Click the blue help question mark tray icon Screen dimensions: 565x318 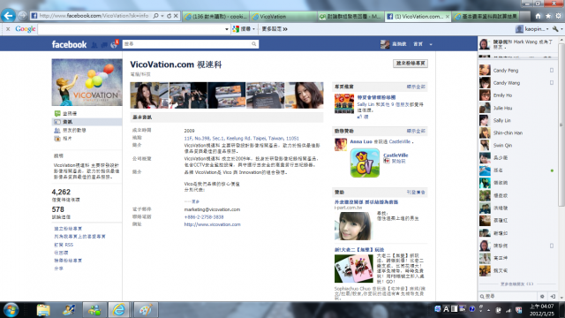[472, 309]
